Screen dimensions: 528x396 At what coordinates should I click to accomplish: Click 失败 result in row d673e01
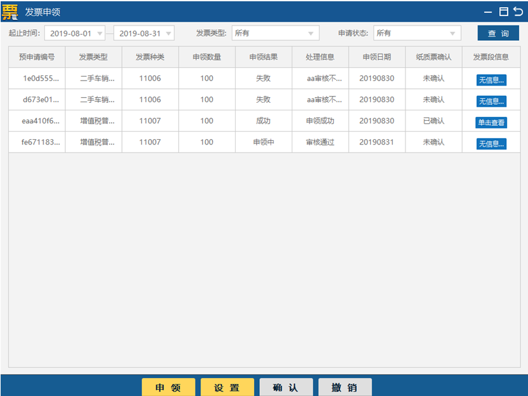pos(263,100)
